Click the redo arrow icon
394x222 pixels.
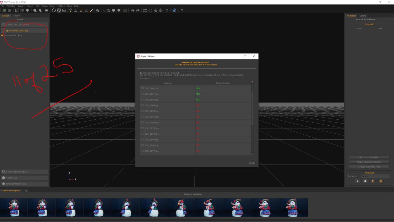coord(138,10)
